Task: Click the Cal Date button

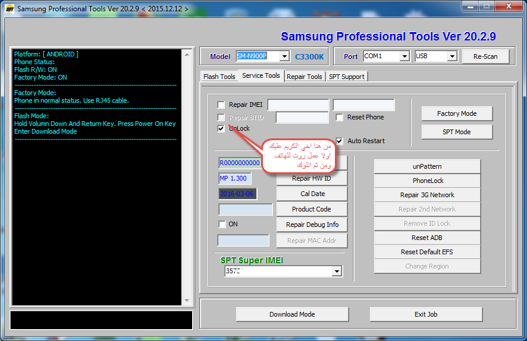Action: tap(312, 194)
